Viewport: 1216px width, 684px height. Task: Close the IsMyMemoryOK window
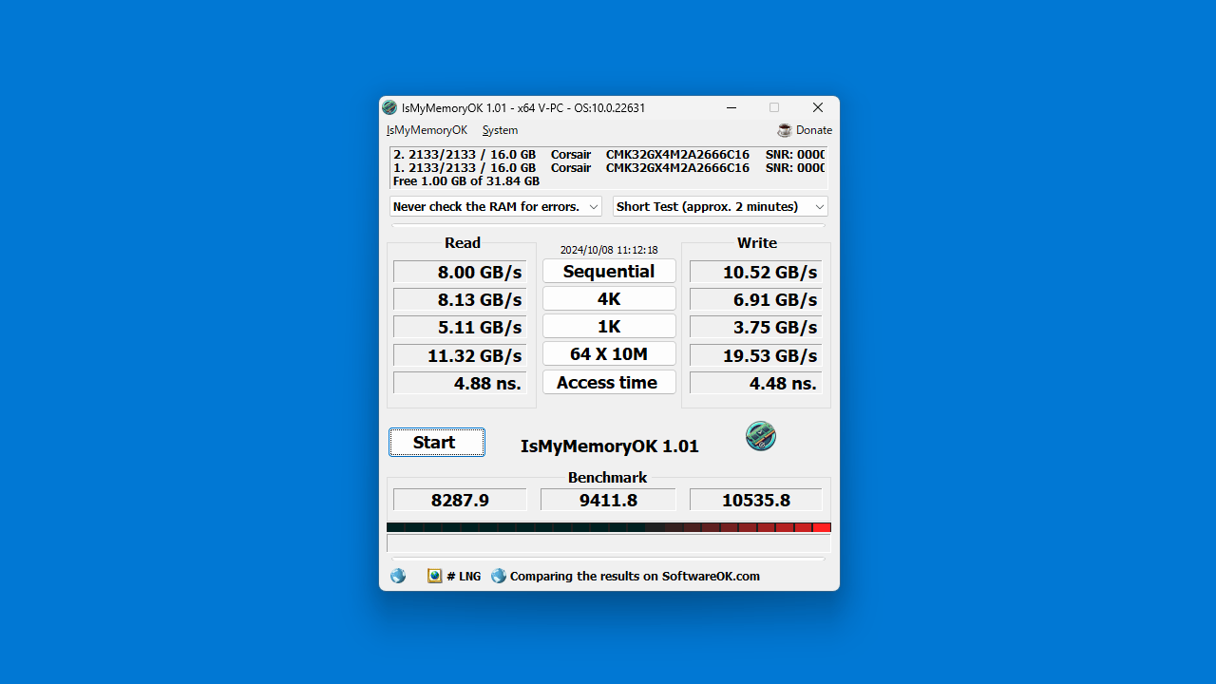(x=818, y=108)
